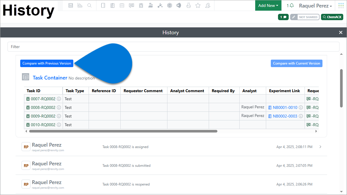Click info icon beside NB0001-0010
This screenshot has width=347, height=195.
click(x=301, y=107)
